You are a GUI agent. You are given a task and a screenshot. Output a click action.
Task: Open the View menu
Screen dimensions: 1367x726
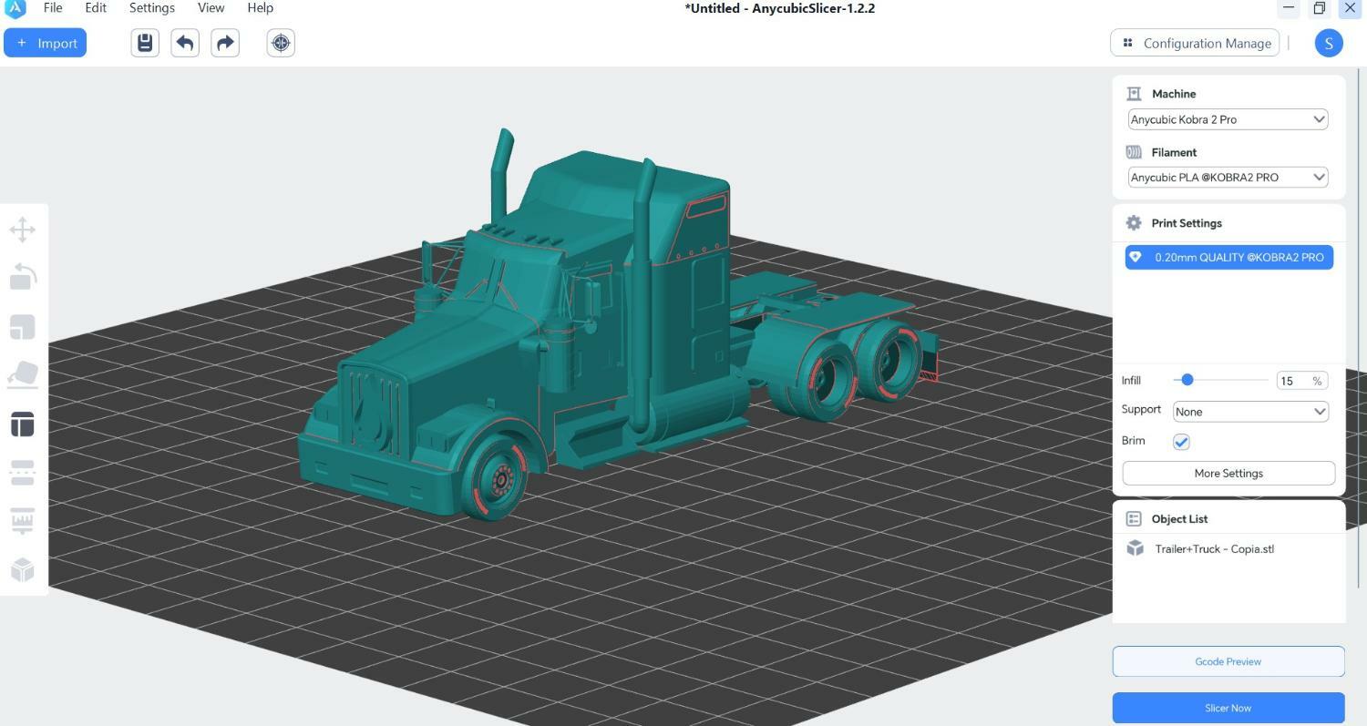[211, 8]
